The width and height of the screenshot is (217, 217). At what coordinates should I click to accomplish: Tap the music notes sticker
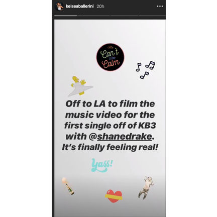[145, 70]
